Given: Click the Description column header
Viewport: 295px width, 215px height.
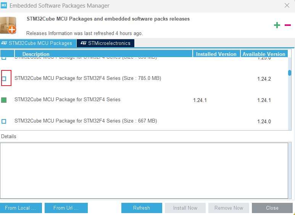Looking at the screenshot, I should point(103,54).
